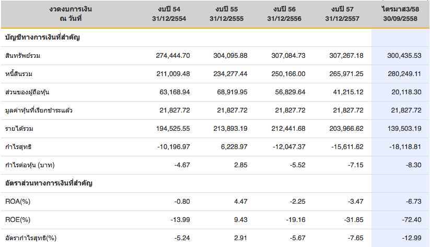
Task: Select the อัตรากำไรสุทธิ(%) row label
Action: (x=30, y=238)
